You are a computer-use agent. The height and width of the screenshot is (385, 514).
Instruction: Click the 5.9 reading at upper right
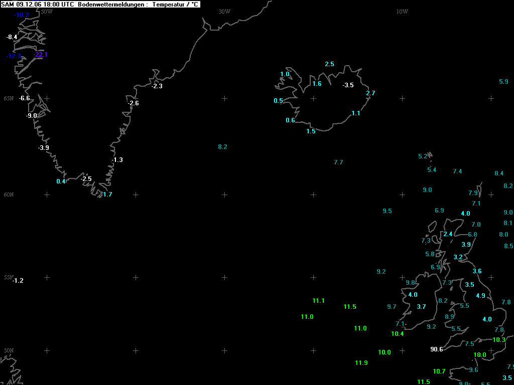(503, 82)
